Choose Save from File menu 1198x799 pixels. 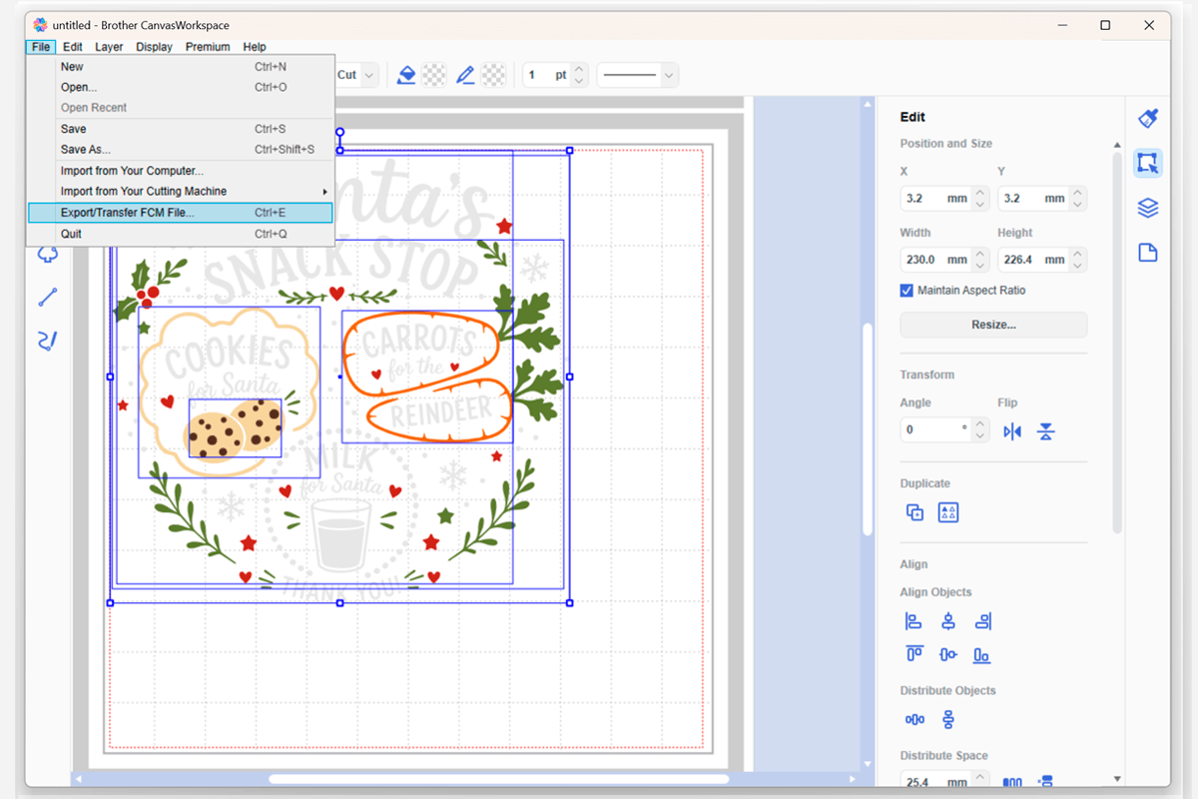coord(181,129)
